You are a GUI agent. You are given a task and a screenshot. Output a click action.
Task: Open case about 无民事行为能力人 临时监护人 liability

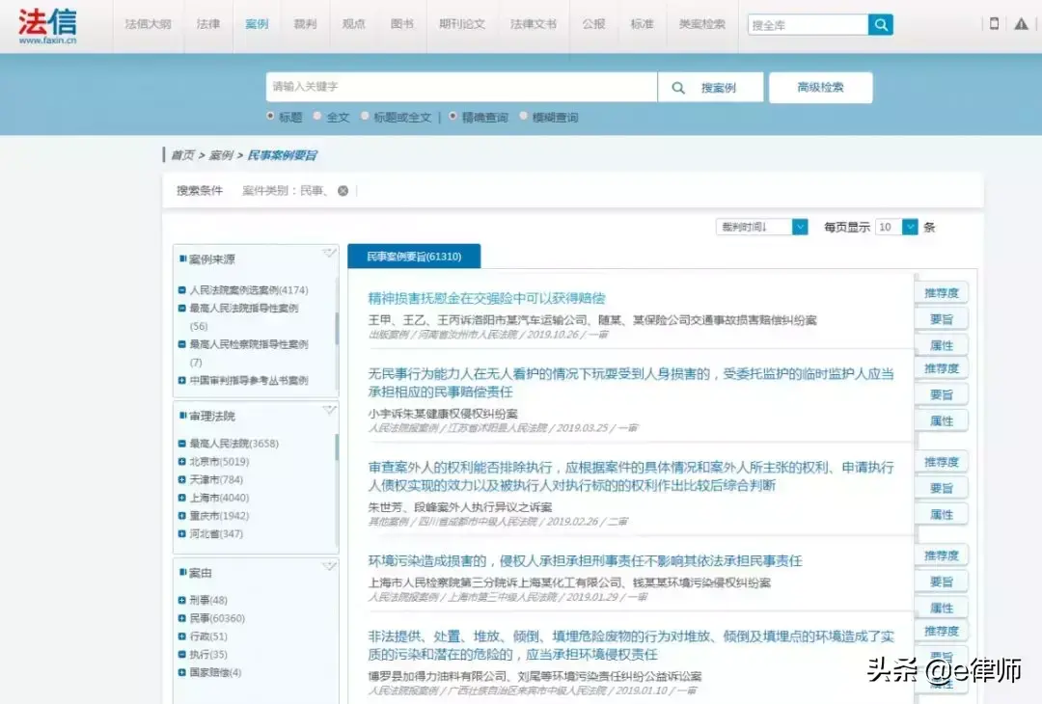tap(631, 383)
